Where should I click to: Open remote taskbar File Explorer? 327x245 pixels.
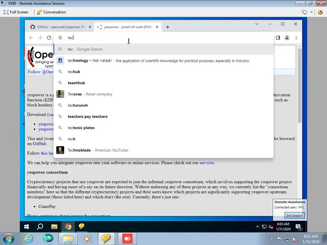click(x=54, y=226)
